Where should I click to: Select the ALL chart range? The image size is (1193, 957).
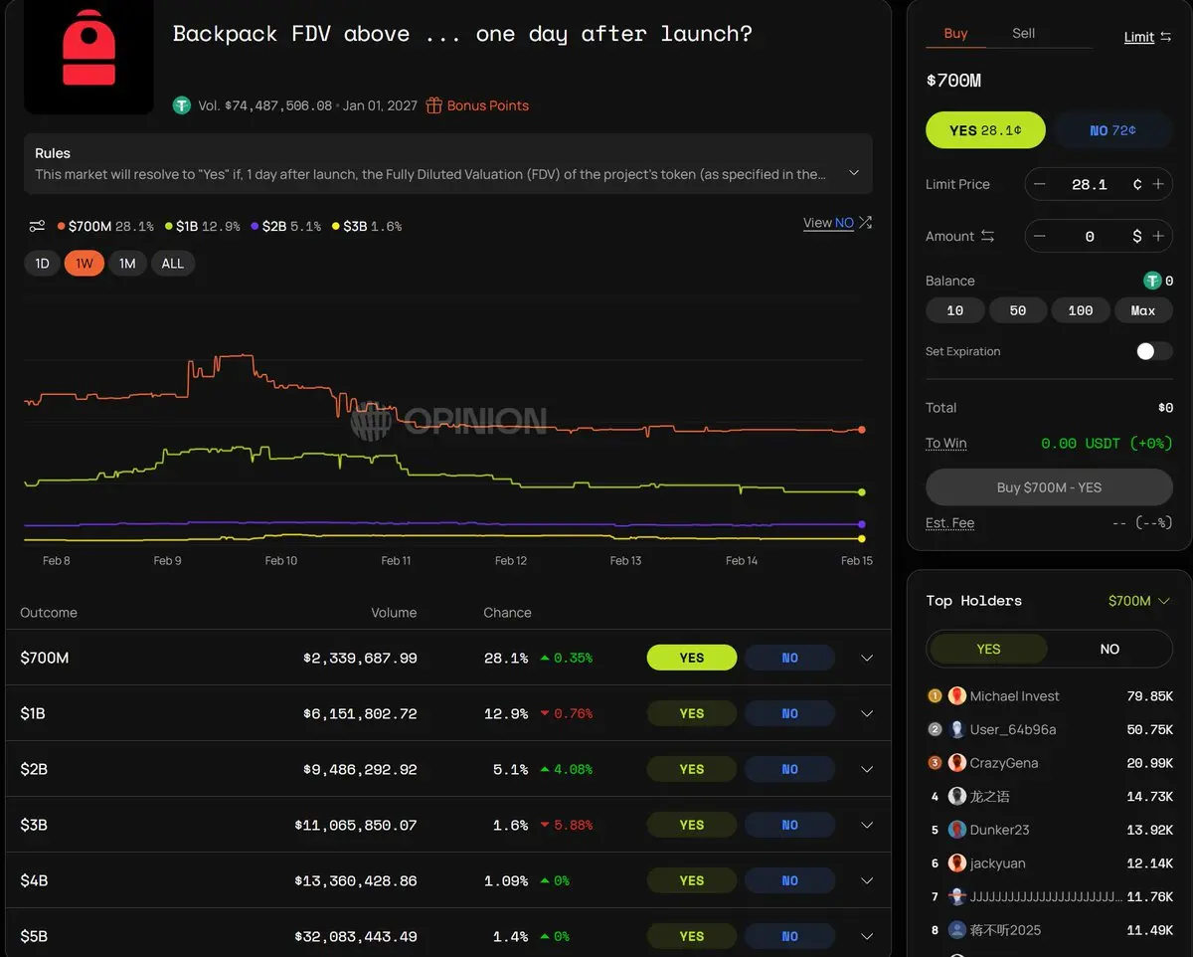pyautogui.click(x=173, y=264)
